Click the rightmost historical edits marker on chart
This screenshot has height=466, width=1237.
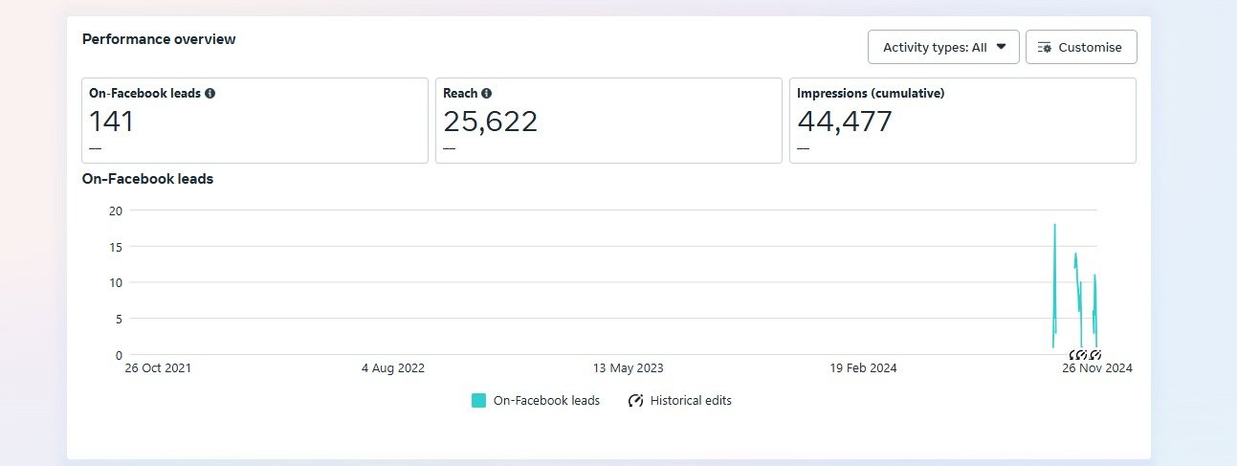[1095, 355]
